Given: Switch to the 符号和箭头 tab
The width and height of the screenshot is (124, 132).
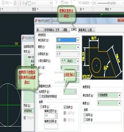Looking at the screenshot, I should pos(49,30).
